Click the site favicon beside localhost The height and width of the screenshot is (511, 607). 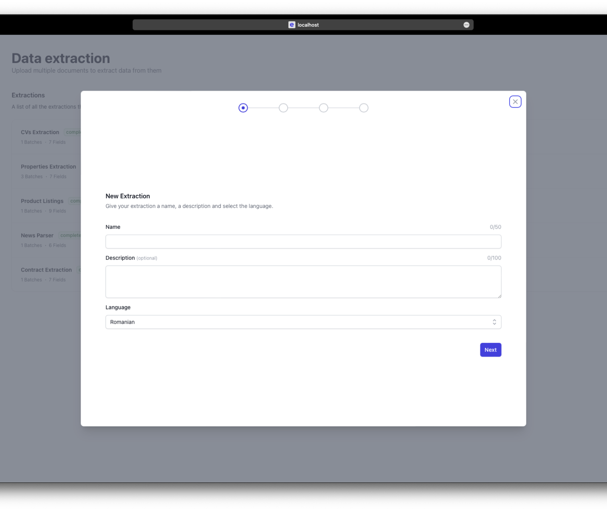[x=292, y=25]
